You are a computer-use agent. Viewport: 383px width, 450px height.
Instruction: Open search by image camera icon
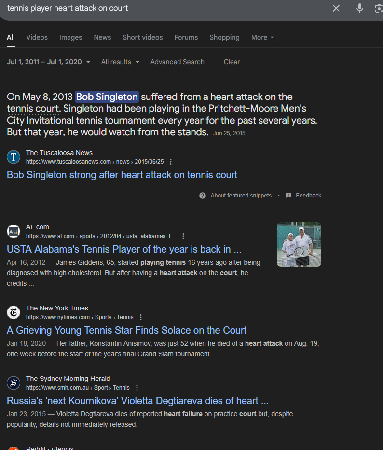(x=379, y=8)
